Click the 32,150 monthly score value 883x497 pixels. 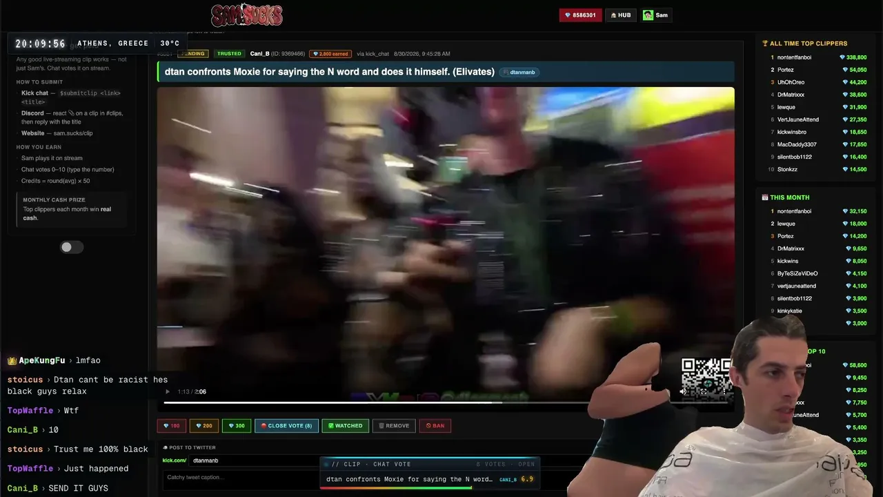point(855,211)
